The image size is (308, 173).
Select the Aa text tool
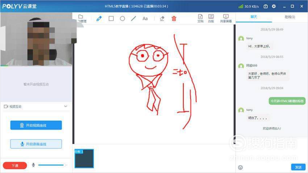(145, 19)
